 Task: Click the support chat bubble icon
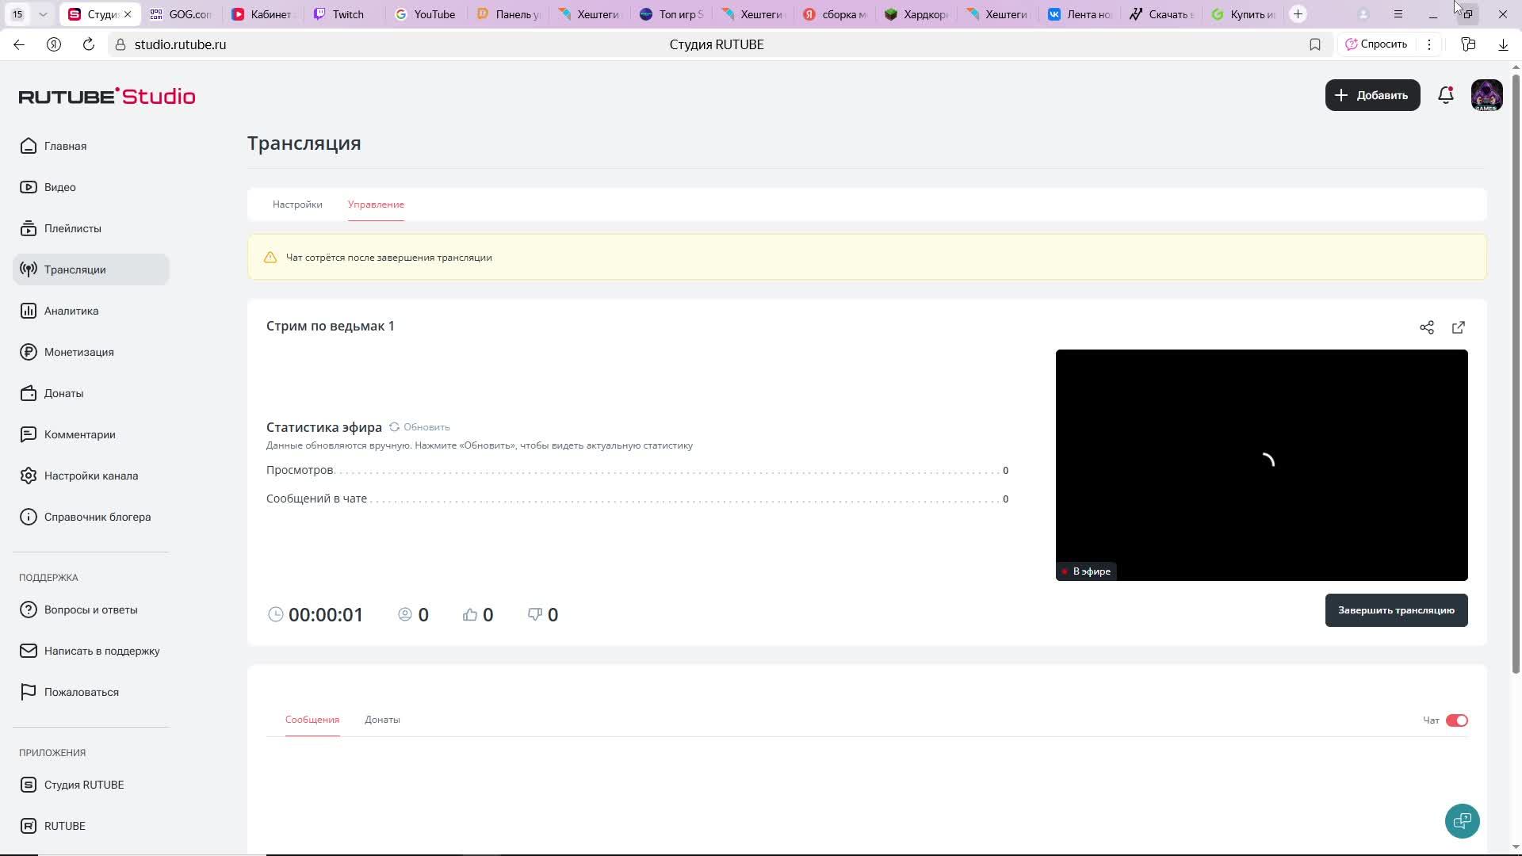(x=1463, y=821)
